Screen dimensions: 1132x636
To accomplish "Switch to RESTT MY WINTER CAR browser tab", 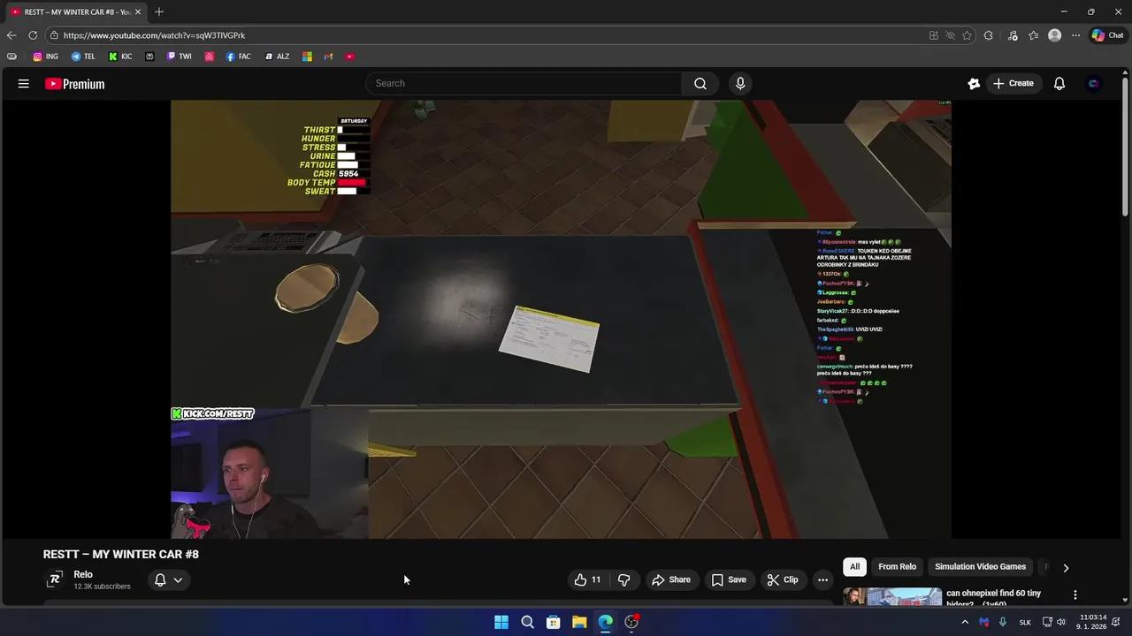I will 75,12.
